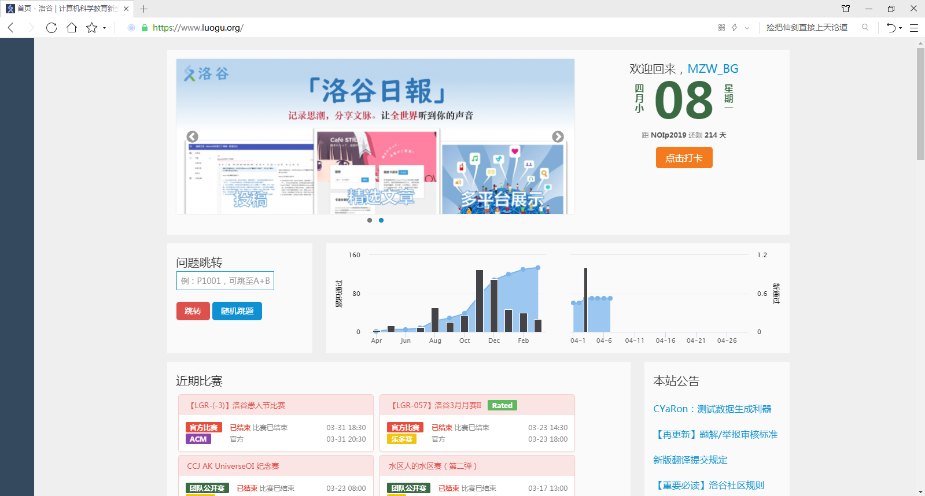Open the browser home page
Image resolution: width=925 pixels, height=496 pixels.
click(72, 28)
